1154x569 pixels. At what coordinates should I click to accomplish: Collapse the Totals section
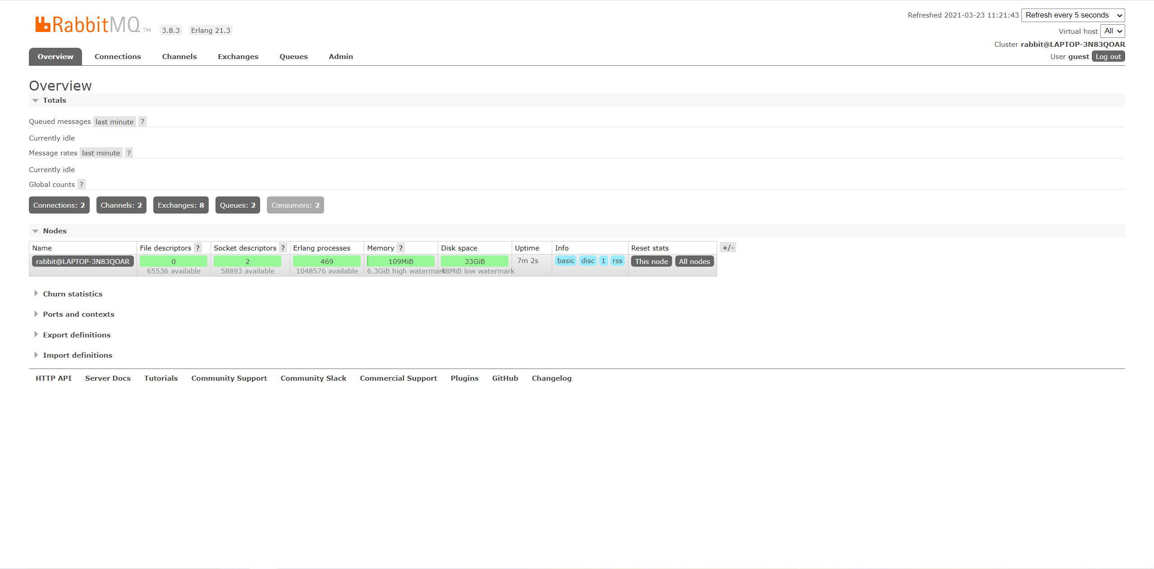[55, 100]
